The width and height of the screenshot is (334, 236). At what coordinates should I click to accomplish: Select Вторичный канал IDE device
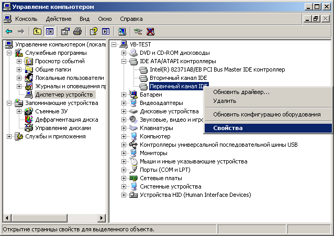(x=172, y=78)
